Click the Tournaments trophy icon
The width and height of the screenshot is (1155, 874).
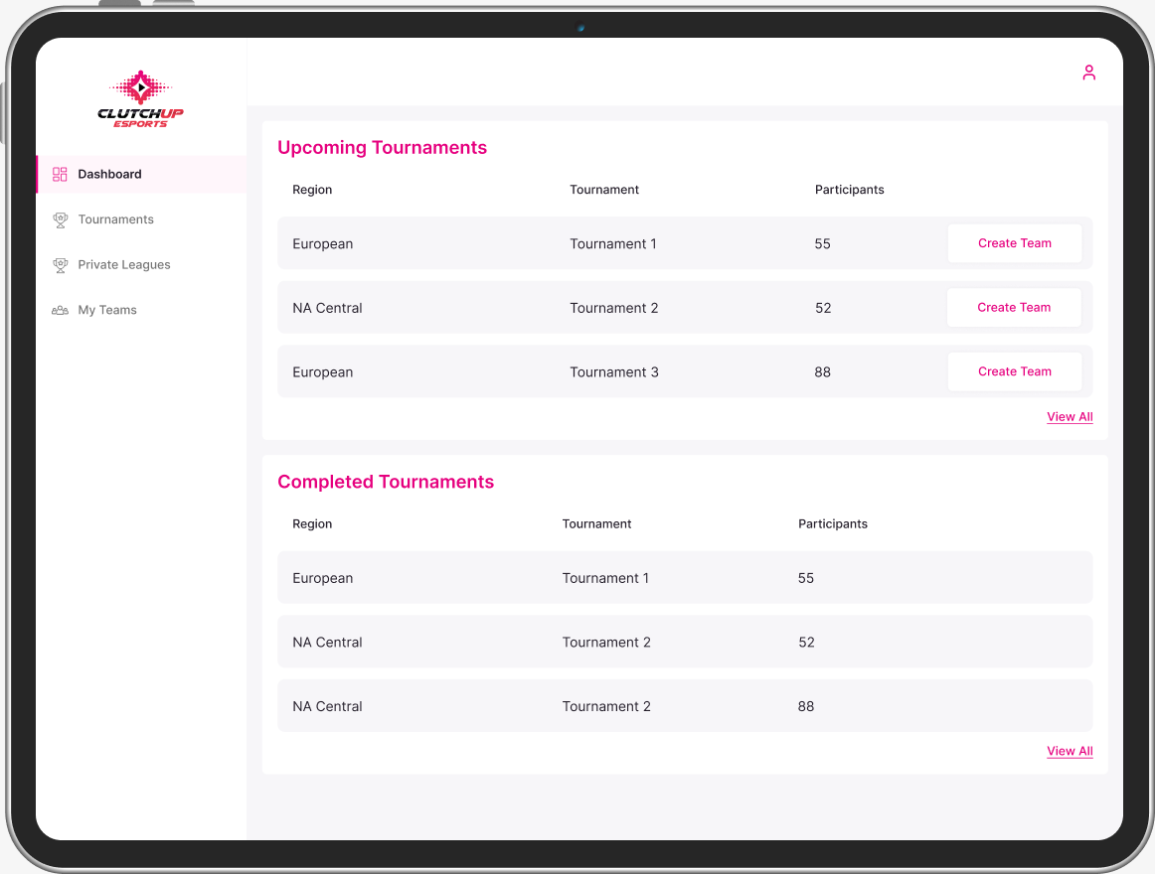point(61,220)
